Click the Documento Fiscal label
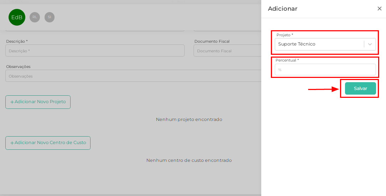Viewport: 386px width, 196px height. point(212,41)
